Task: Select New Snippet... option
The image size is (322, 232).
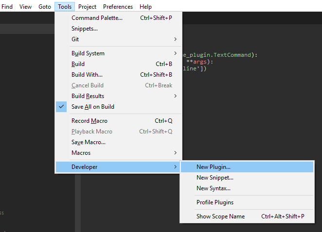Action: point(215,178)
